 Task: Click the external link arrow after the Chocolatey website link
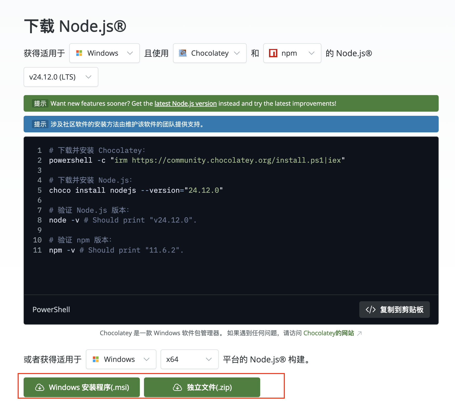point(359,333)
